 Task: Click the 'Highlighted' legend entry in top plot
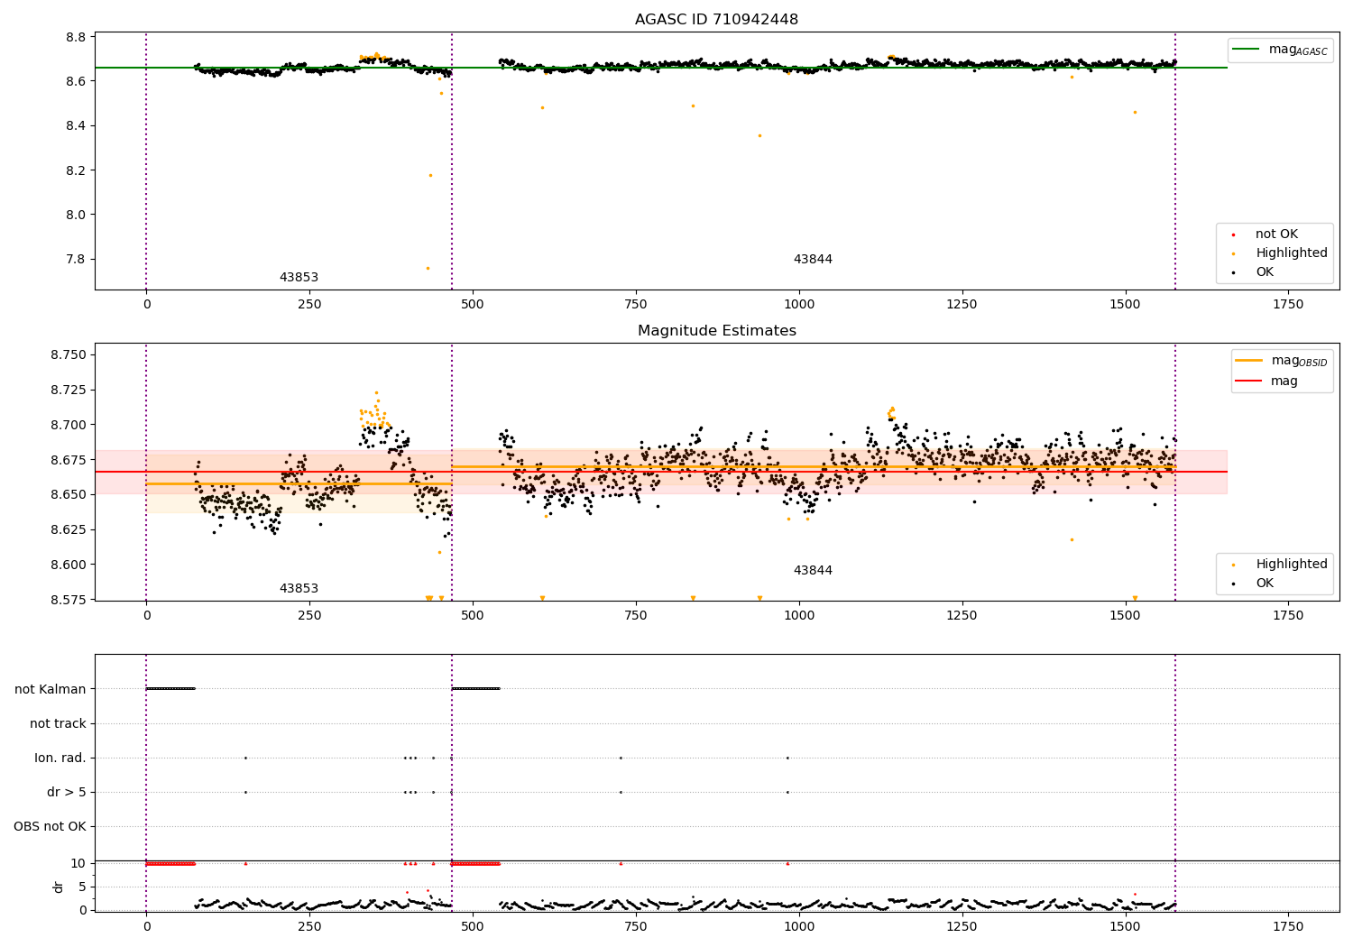[1280, 253]
